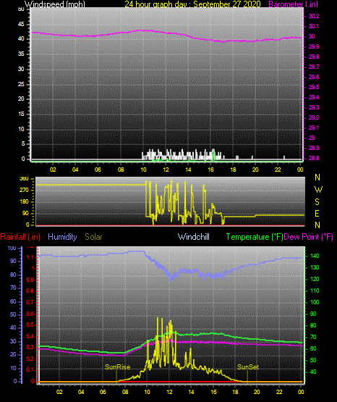Click the Temperature (°F) legend label

255,237
